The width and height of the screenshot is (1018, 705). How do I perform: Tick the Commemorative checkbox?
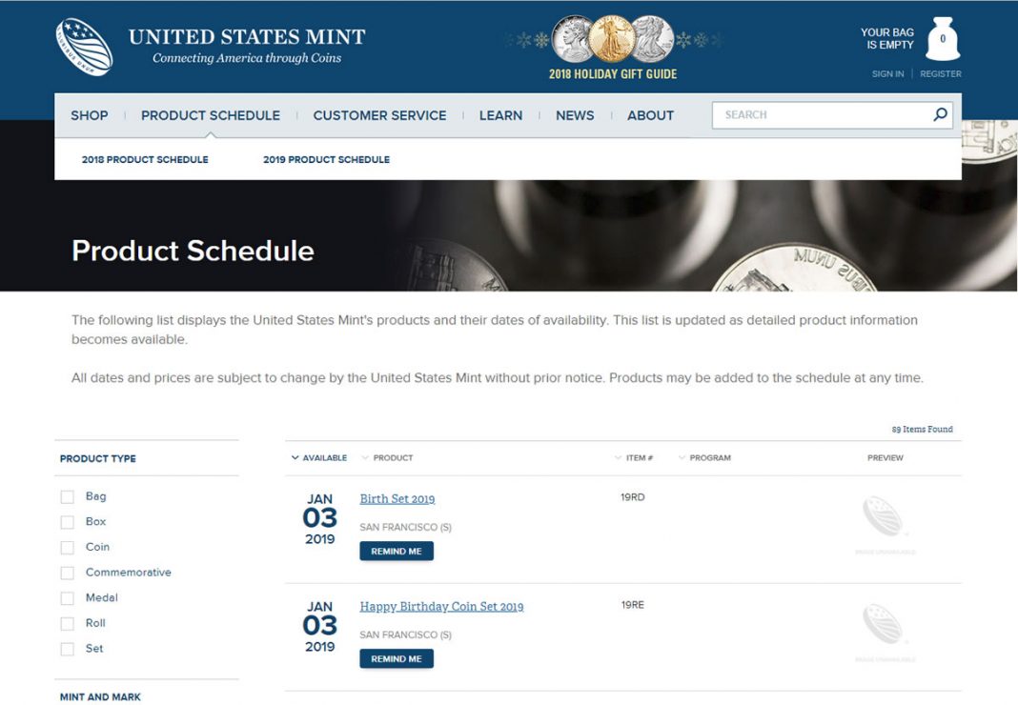pyautogui.click(x=67, y=574)
